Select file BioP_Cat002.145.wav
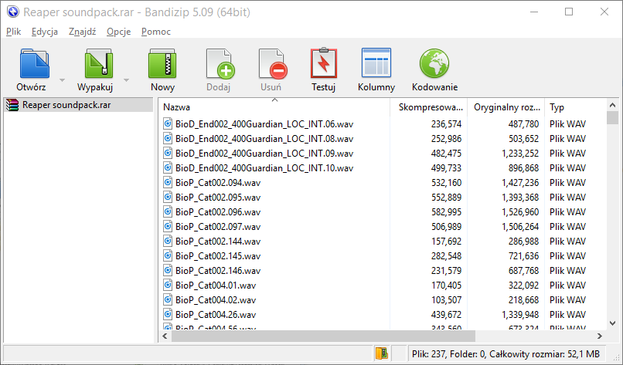 (x=218, y=256)
